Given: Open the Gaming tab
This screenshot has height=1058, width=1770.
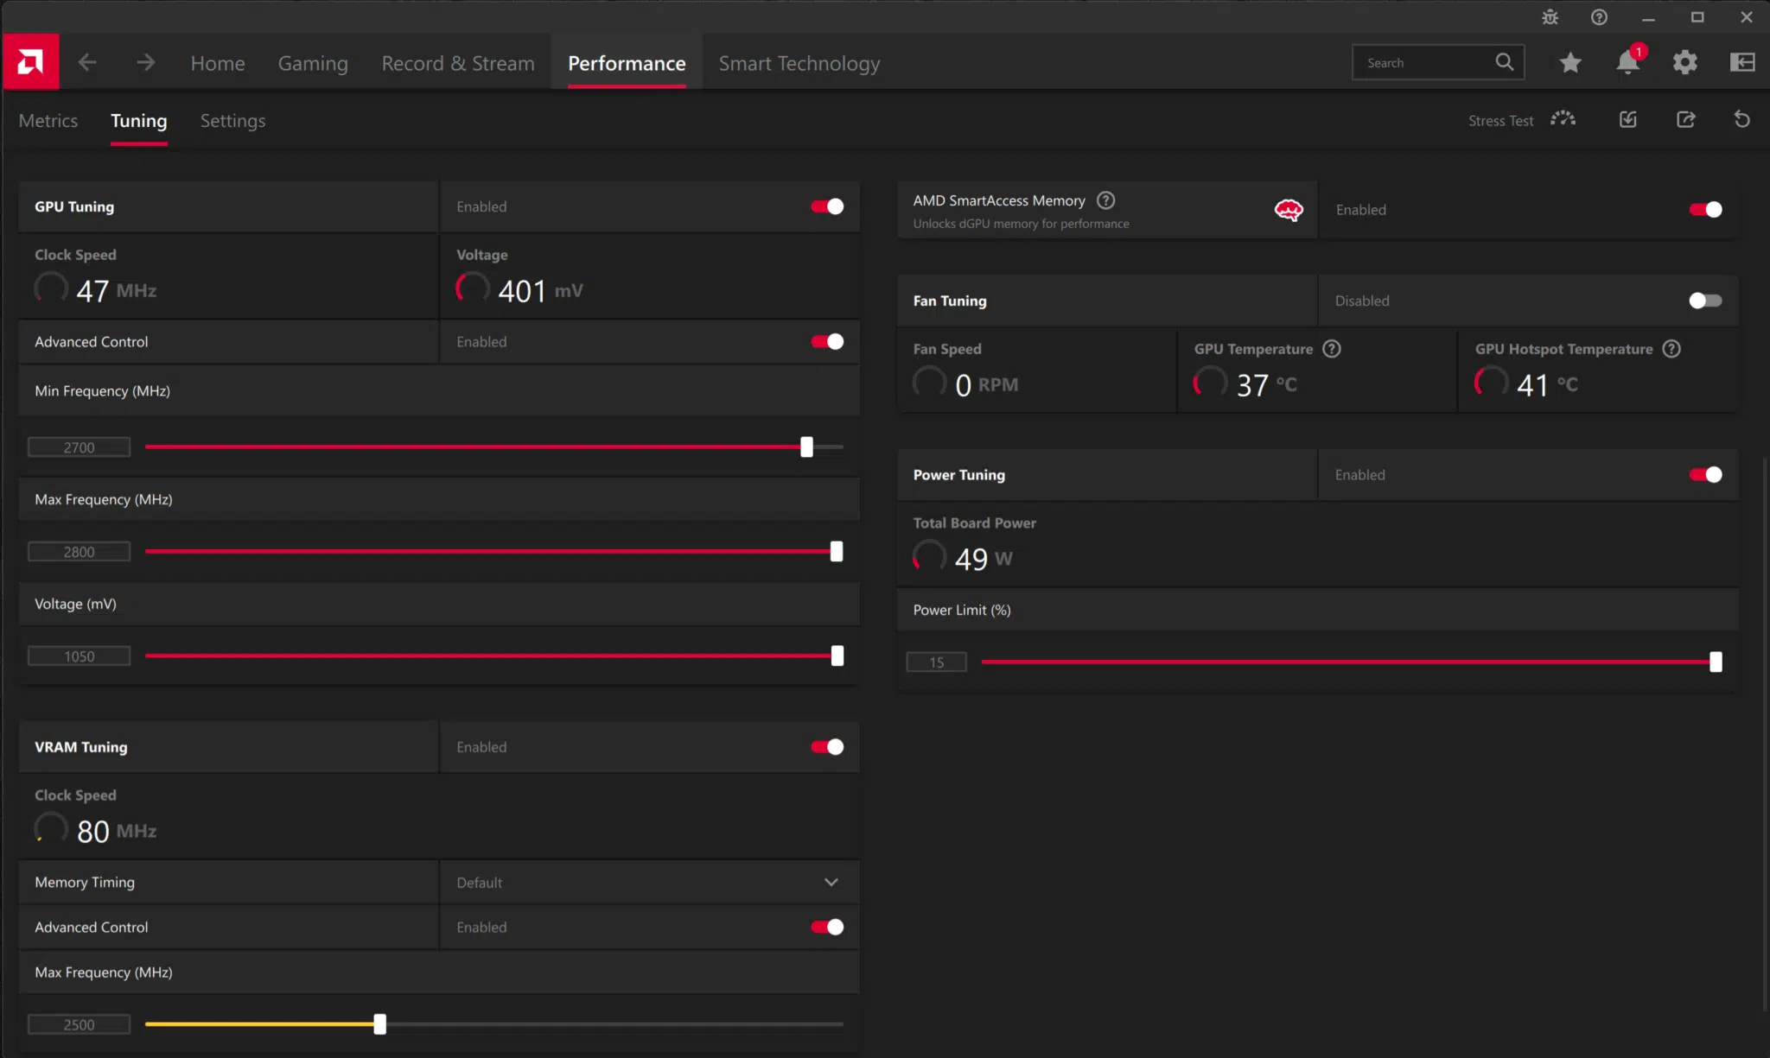Looking at the screenshot, I should click(313, 63).
